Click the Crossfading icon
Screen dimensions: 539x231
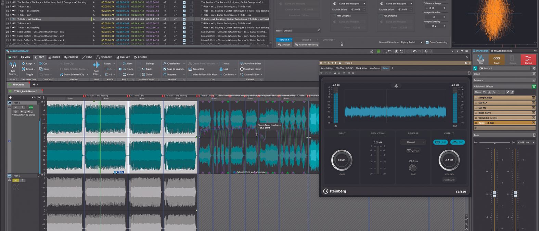pos(165,64)
